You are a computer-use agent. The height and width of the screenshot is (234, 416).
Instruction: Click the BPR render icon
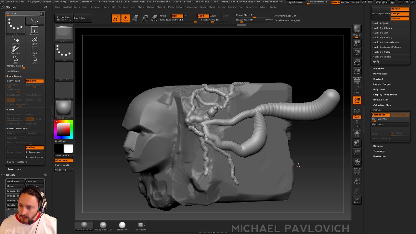pos(357,29)
